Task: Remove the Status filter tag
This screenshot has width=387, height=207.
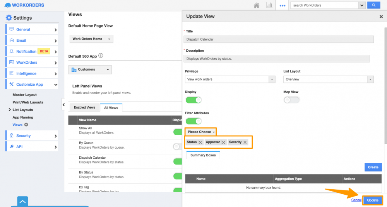Action: click(x=200, y=143)
